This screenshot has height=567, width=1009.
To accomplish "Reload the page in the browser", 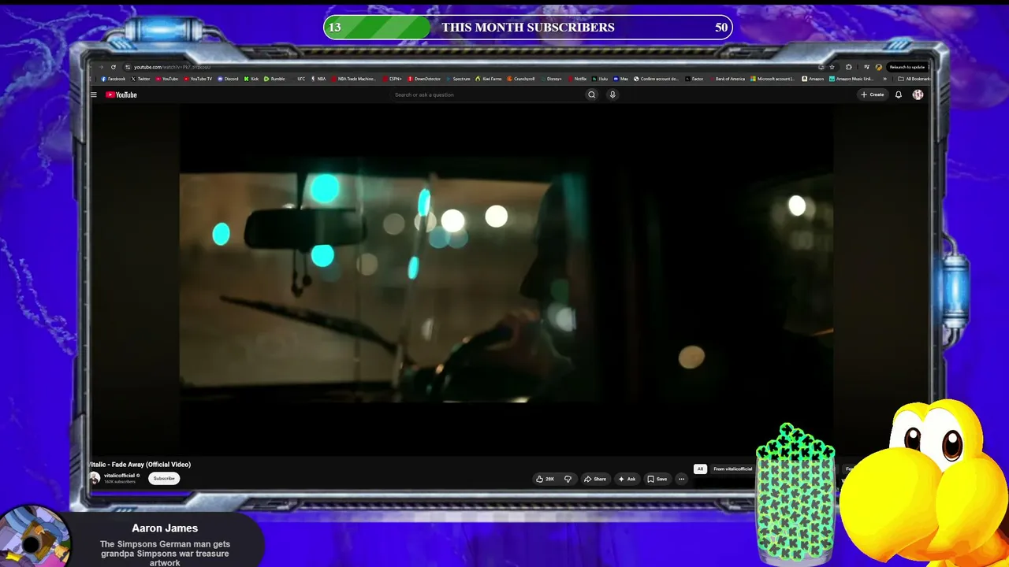I will tap(114, 67).
